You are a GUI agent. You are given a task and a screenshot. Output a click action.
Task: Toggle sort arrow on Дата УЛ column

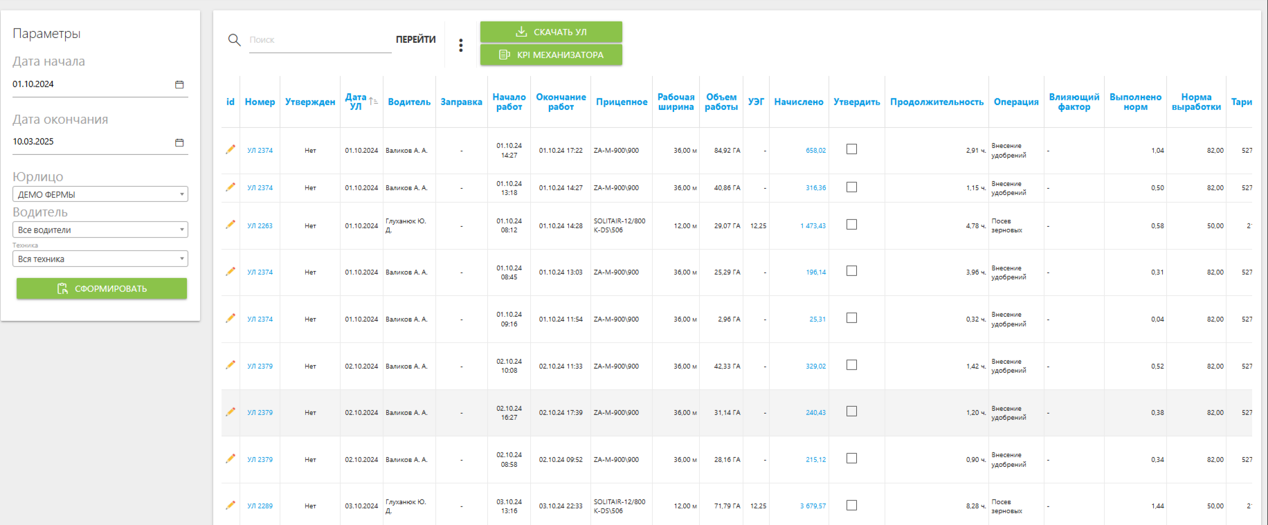[373, 101]
